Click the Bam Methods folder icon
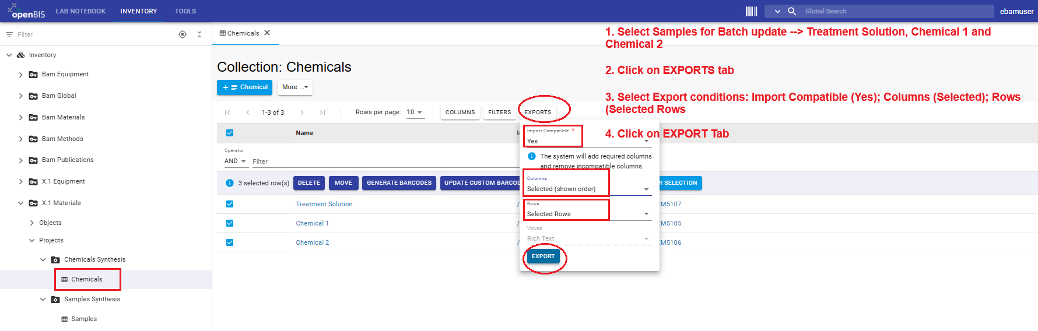 (x=33, y=139)
